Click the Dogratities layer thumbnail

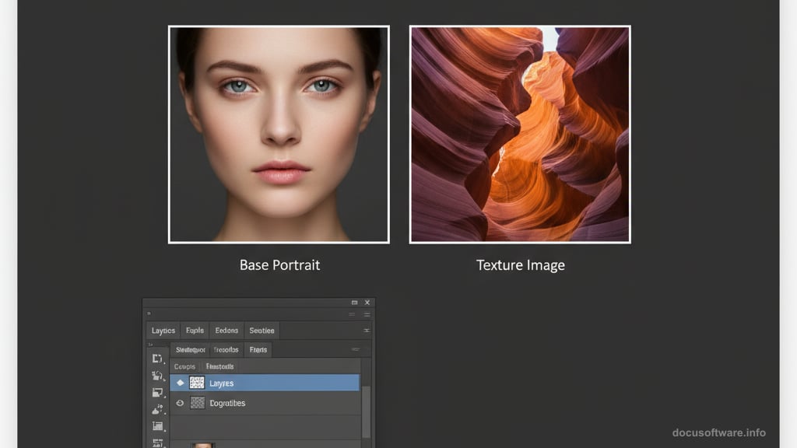[197, 403]
